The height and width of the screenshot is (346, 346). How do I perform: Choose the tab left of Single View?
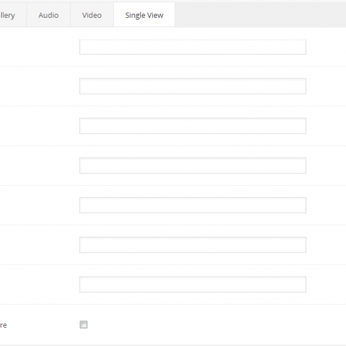pyautogui.click(x=92, y=16)
